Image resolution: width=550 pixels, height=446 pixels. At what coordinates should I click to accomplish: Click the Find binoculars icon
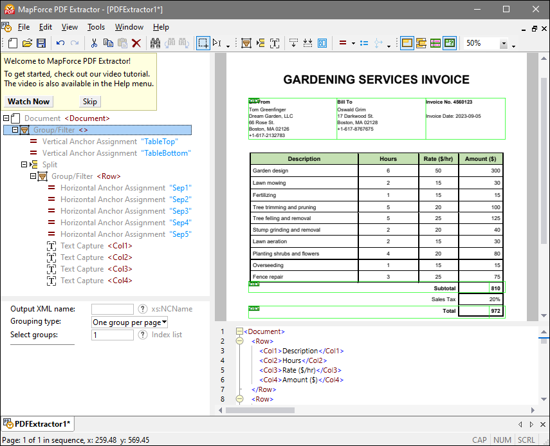155,43
